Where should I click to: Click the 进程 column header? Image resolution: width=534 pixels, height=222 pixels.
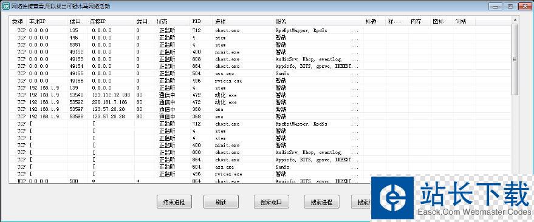(243, 21)
